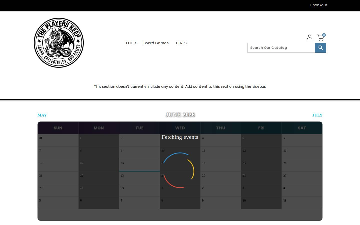Viewport: 360px width, 225px height.
Task: Open the shopping cart icon
Action: click(321, 38)
